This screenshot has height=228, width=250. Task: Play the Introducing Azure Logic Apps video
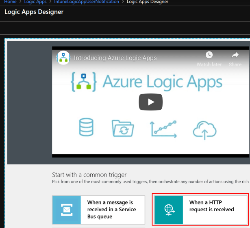(150, 102)
